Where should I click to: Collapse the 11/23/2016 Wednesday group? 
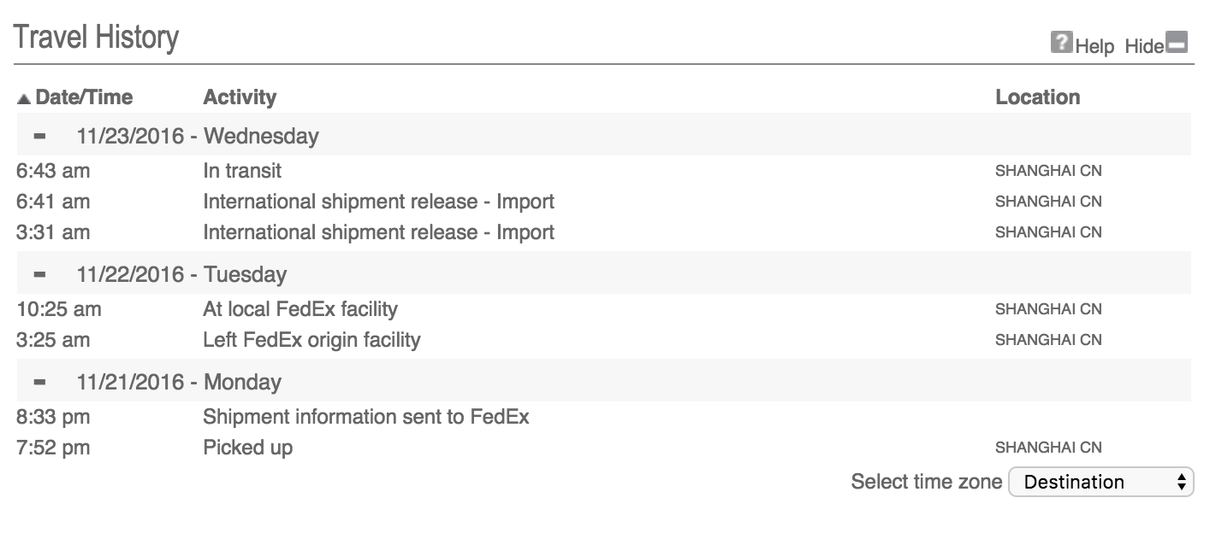point(39,136)
